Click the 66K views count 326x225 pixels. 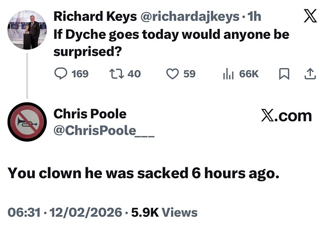tap(249, 74)
